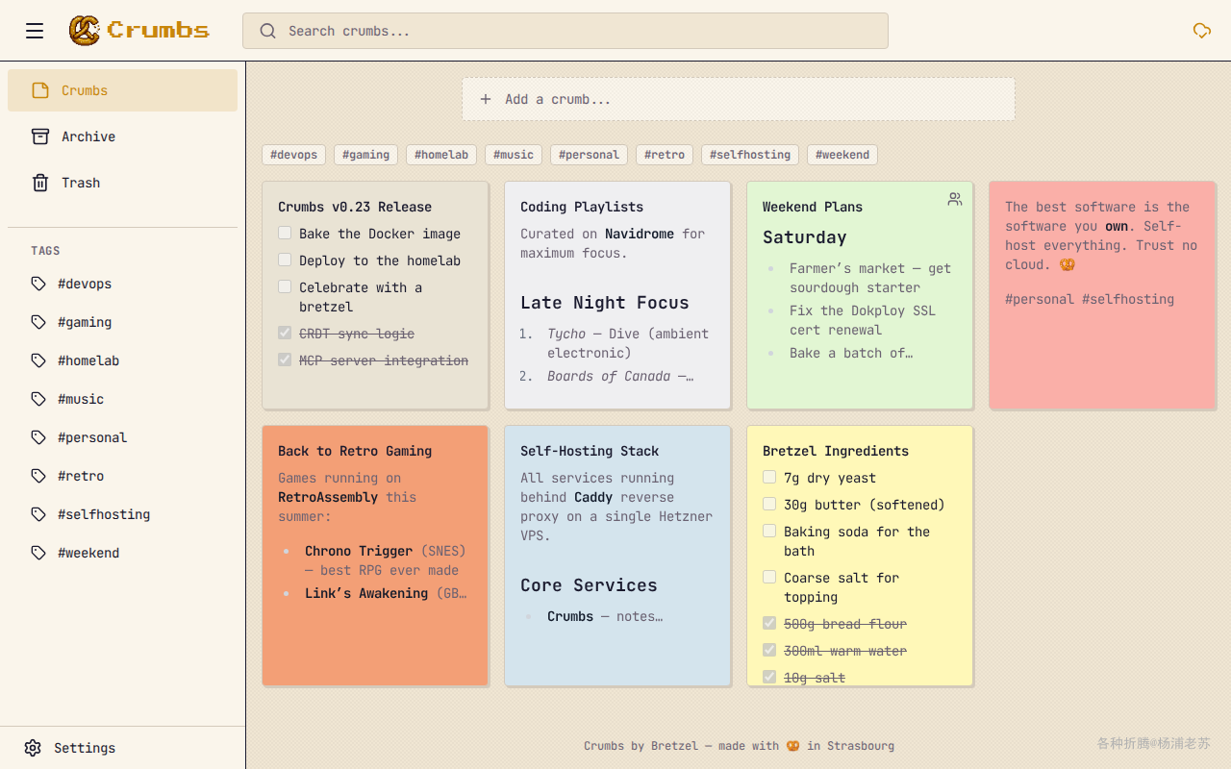Click the plus icon to add a crumb

pyautogui.click(x=486, y=99)
